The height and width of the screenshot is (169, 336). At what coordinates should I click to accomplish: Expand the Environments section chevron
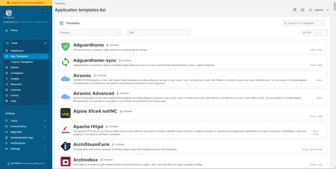[45, 126]
